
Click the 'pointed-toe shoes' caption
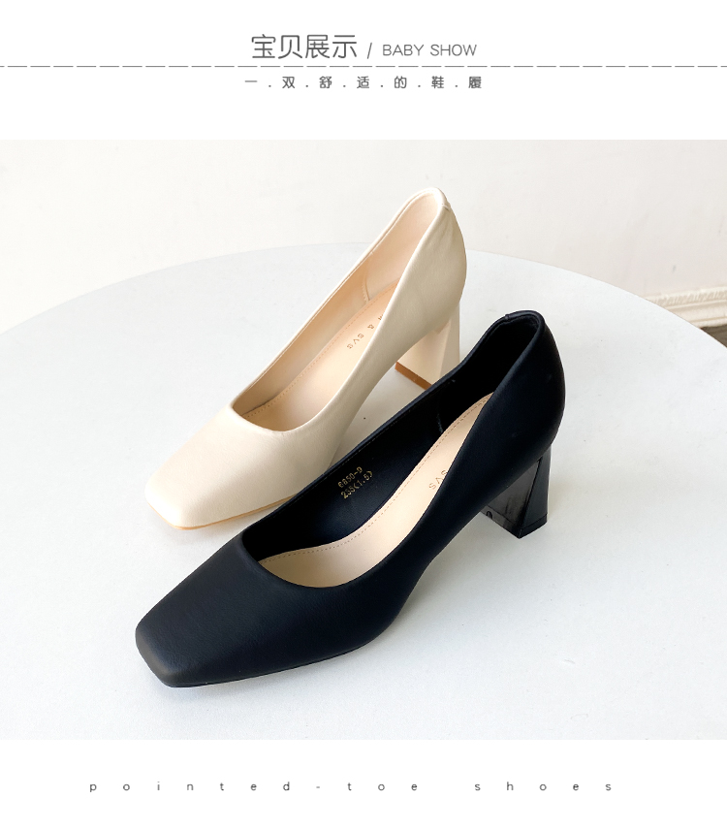coord(351,786)
